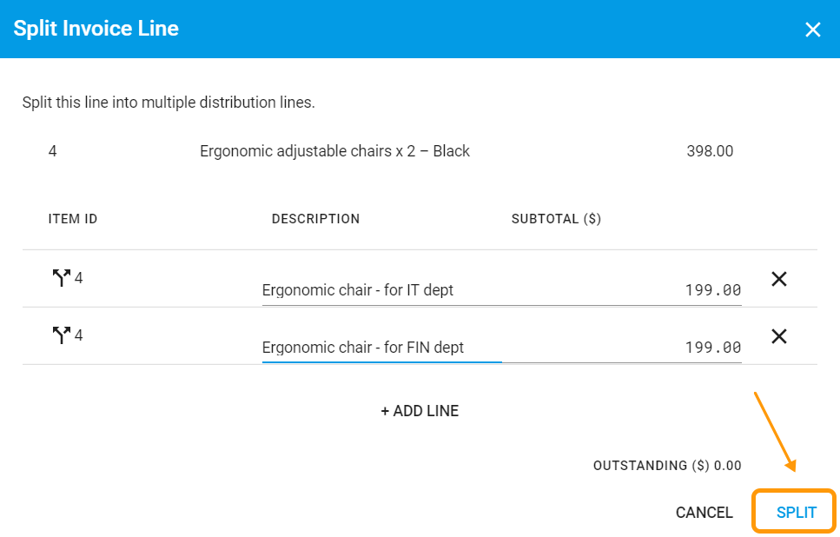Viewport: 840px width, 537px height.
Task: Remove the IT dept distribution line
Action: click(x=779, y=279)
